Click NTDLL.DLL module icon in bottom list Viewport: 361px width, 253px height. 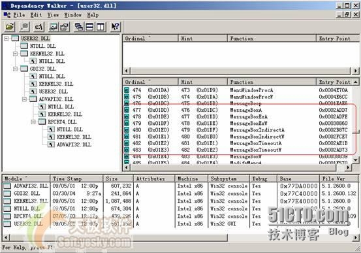coord(7,209)
